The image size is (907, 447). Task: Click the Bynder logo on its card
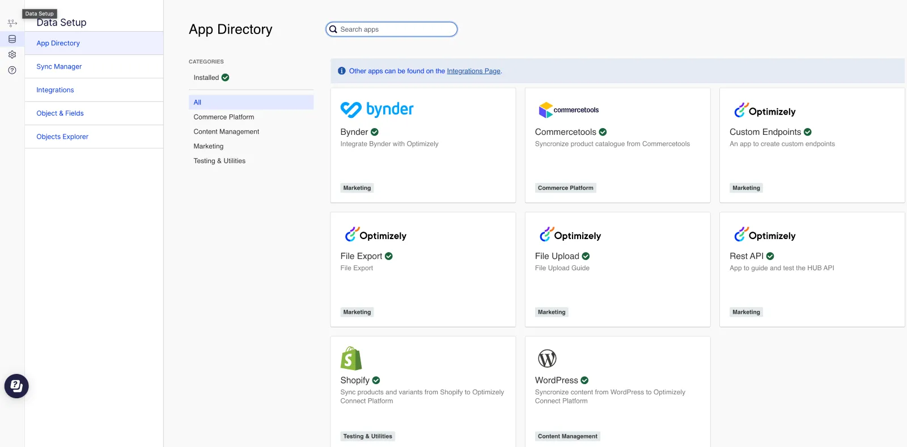point(377,109)
